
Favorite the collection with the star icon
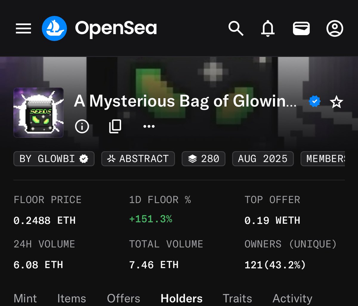click(x=336, y=102)
